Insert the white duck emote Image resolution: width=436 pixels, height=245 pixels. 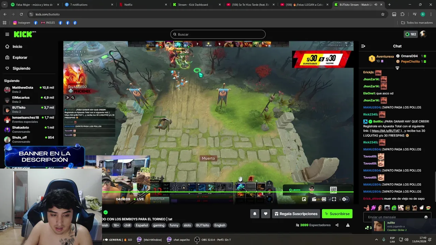(421, 208)
